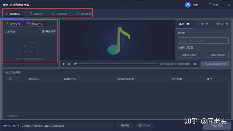Click the segment end time field
This screenshot has height=131, width=233.
click(217, 55)
